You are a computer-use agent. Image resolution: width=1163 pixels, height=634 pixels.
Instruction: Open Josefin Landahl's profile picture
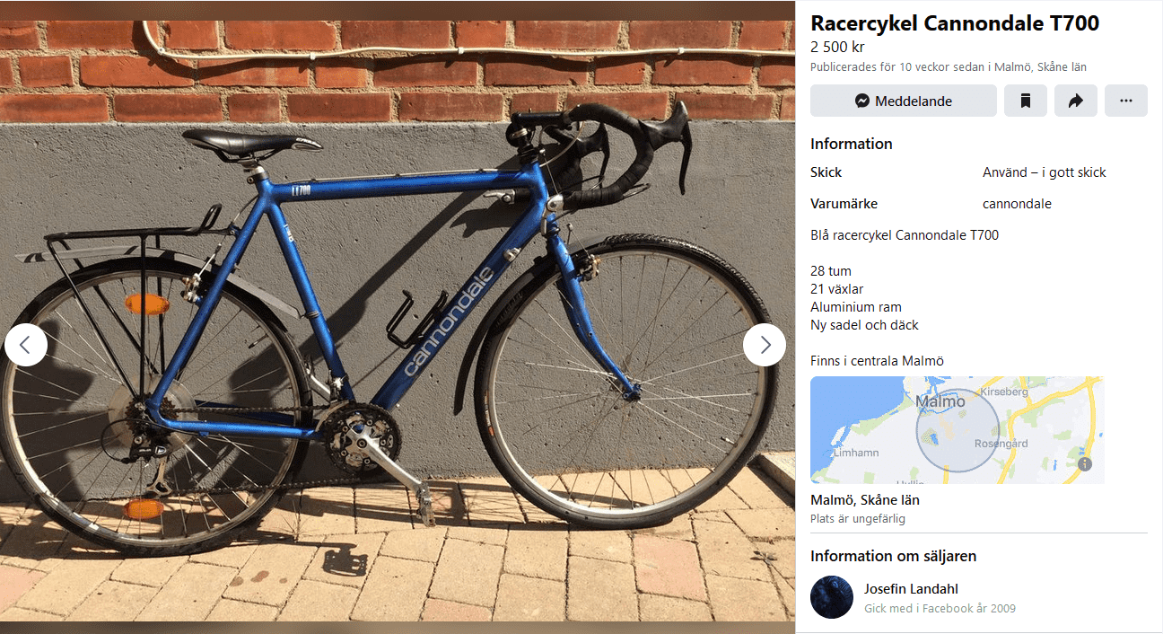(832, 597)
